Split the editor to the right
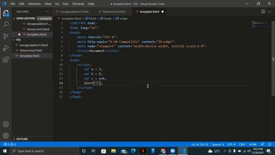Viewport: 275px width, 155px height. point(263,12)
